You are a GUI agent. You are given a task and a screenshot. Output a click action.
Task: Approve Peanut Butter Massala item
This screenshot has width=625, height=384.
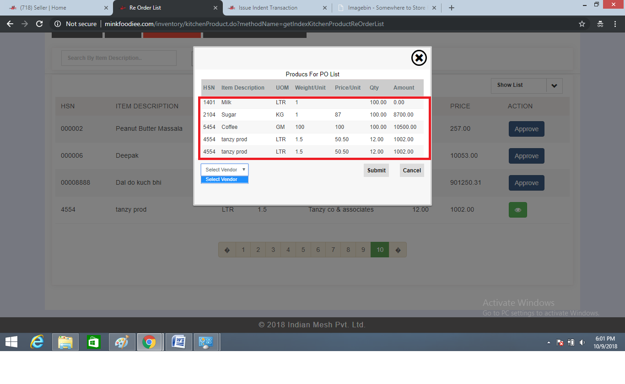click(526, 129)
